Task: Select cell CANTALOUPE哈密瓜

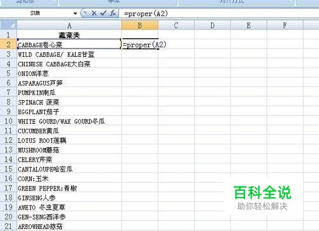Action: pyautogui.click(x=70, y=169)
